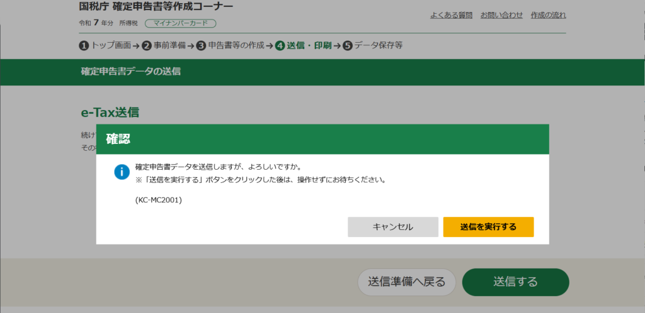Click the e-Tax送信 heading
645x313 pixels.
(110, 113)
